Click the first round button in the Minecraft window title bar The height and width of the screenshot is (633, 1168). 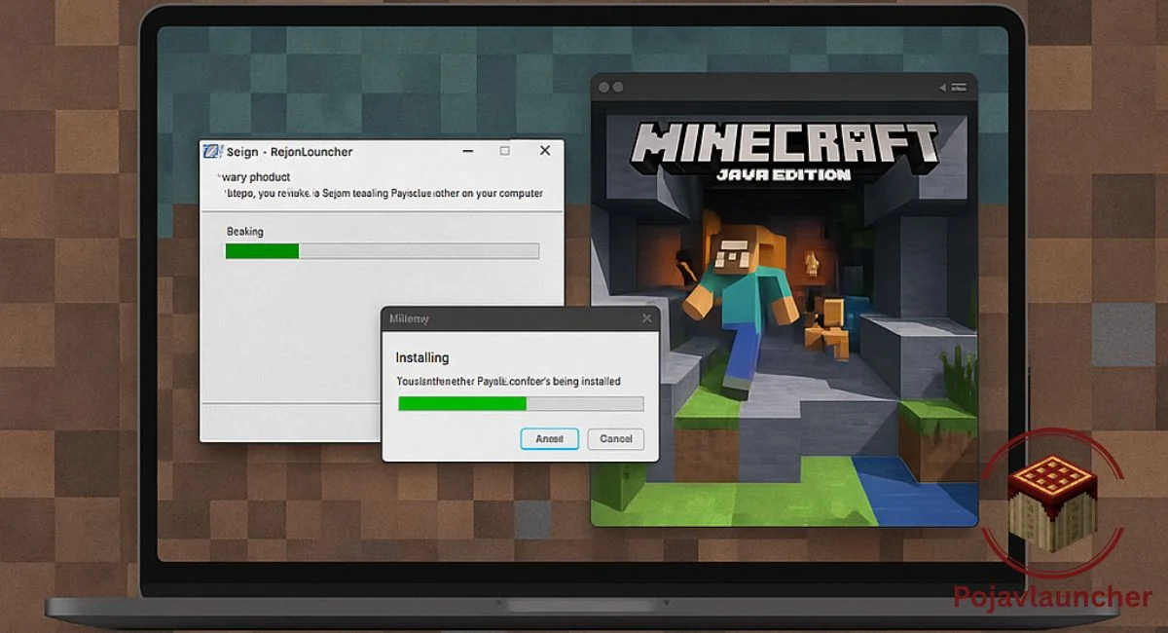604,88
